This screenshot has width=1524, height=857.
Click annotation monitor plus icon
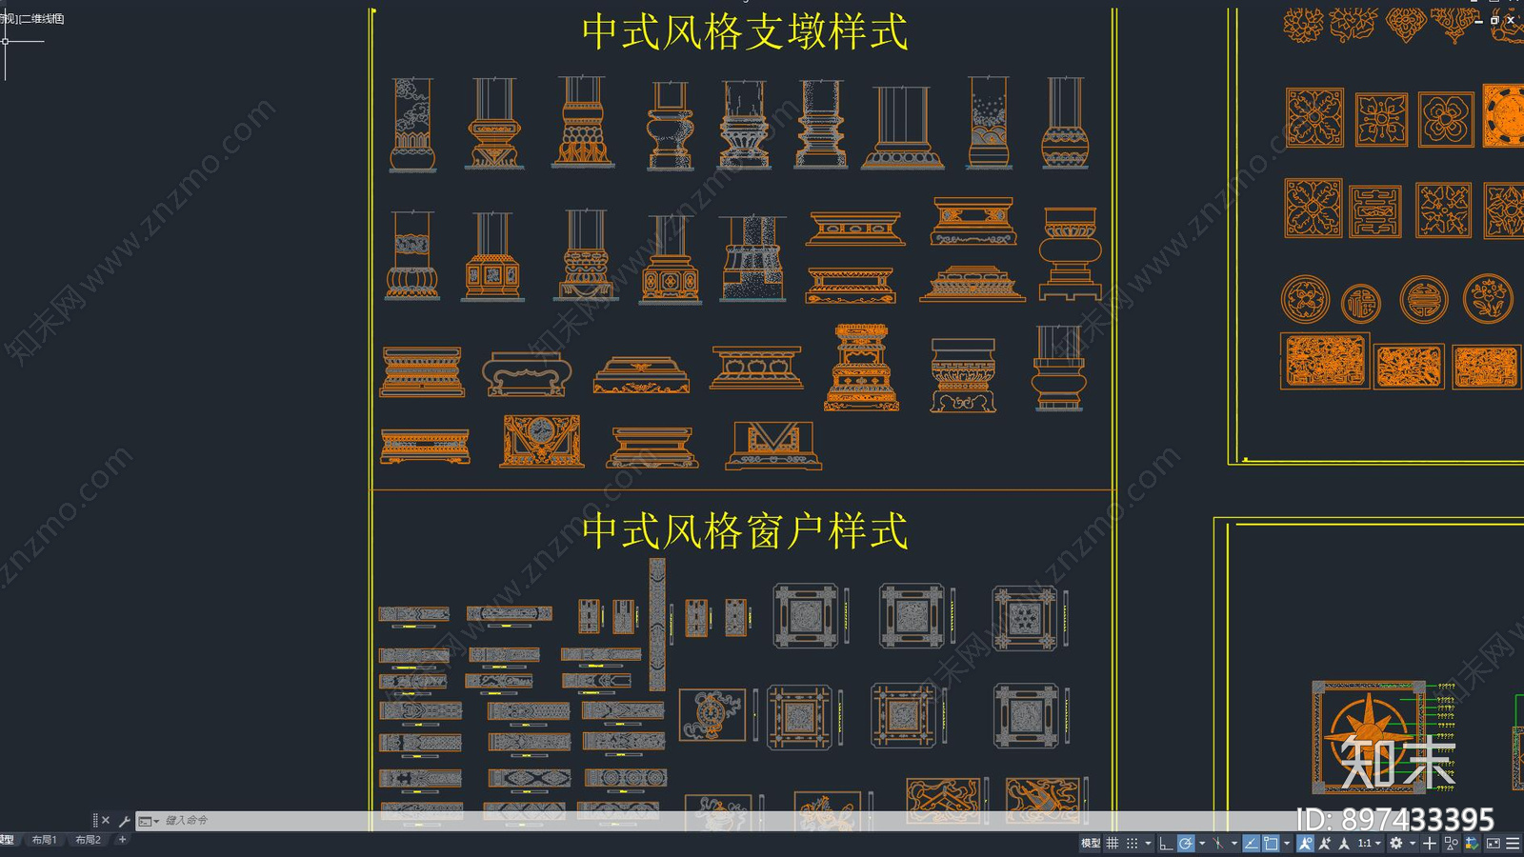1430,843
